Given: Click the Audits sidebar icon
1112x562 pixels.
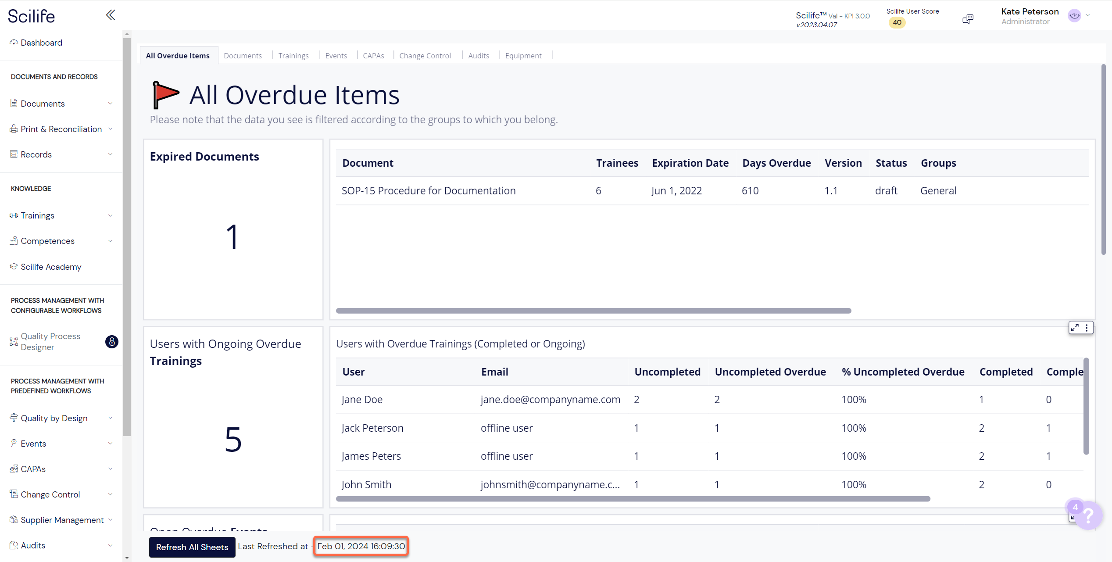Looking at the screenshot, I should pos(14,545).
